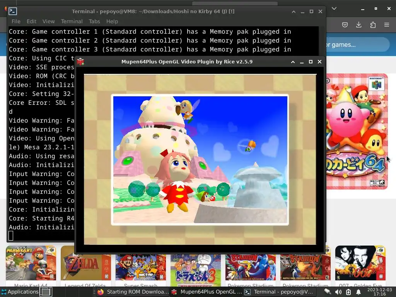Open the Doraemon 3 game thumbnail
Image resolution: width=396 pixels, height=297 pixels.
196,270
